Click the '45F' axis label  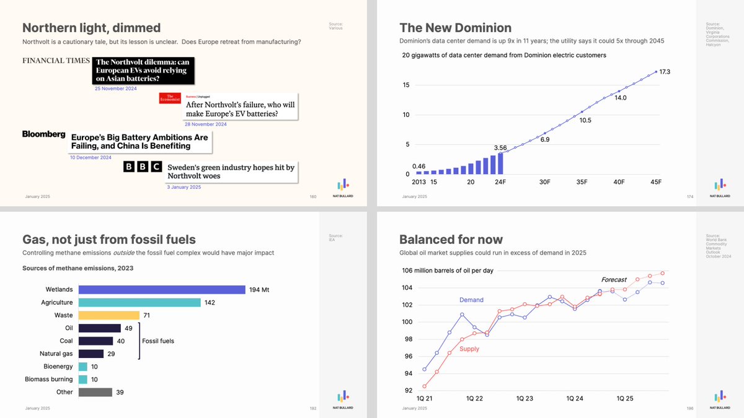pos(655,182)
